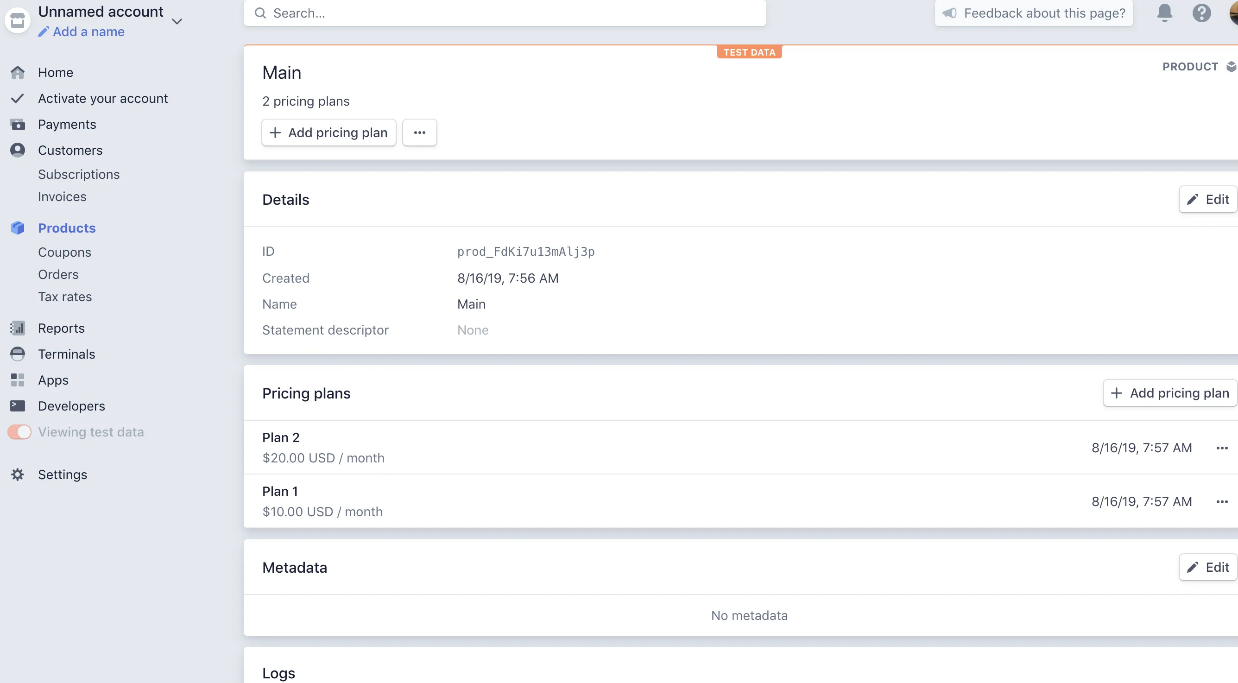The image size is (1238, 683).
Task: Open Coupons from sidebar menu
Action: [x=64, y=253]
